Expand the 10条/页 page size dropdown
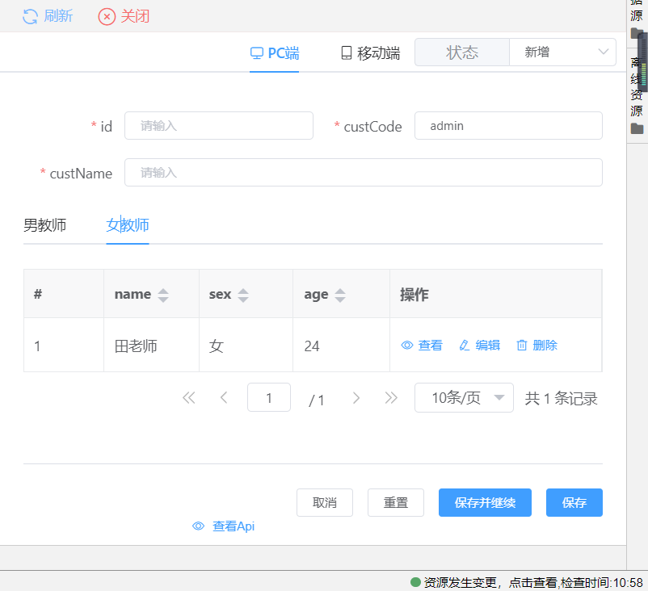 (x=464, y=398)
